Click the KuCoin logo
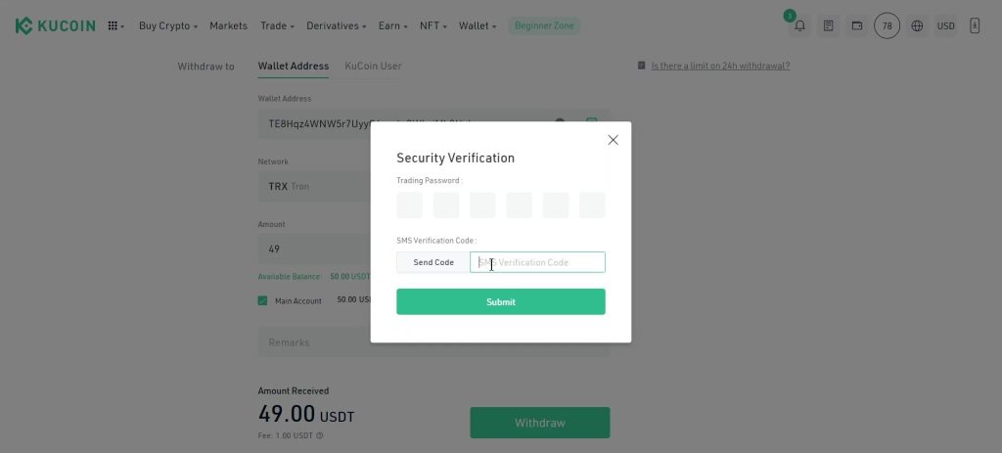Image resolution: width=1002 pixels, height=453 pixels. coord(55,25)
